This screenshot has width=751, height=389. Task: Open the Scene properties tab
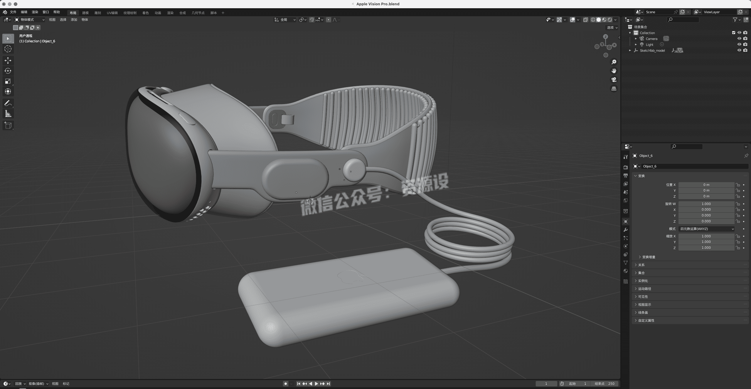click(x=626, y=192)
